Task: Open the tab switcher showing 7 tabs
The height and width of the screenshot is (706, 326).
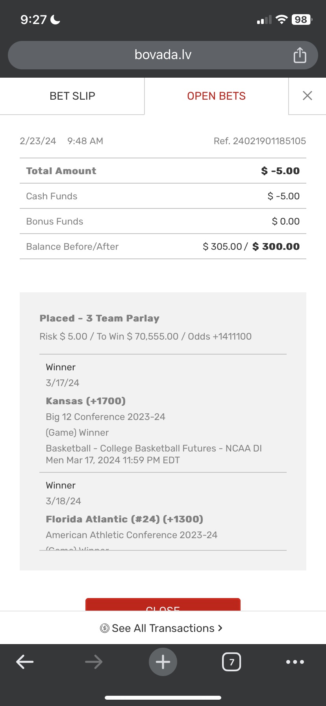Action: 232,662
